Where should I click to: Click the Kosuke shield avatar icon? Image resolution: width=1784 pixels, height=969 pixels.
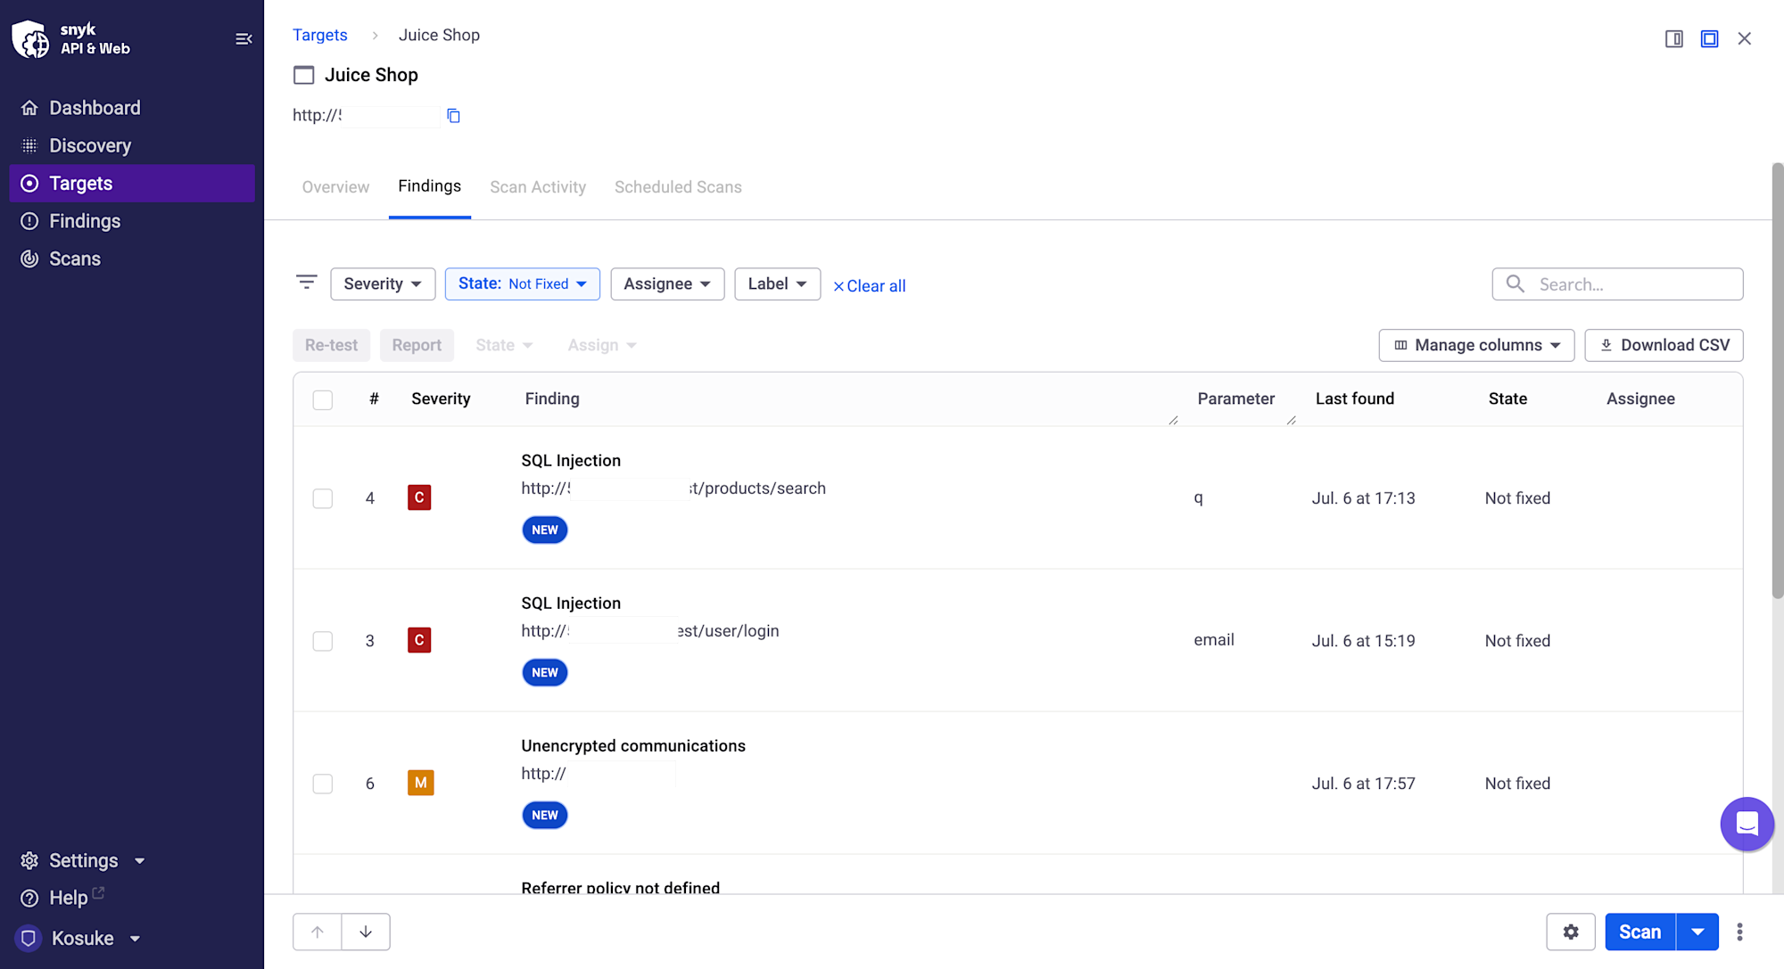(29, 938)
